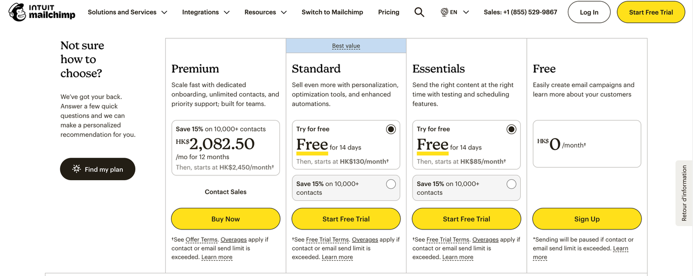Open the Pricing menu item
Screen dimensions: 693x276
(x=389, y=12)
